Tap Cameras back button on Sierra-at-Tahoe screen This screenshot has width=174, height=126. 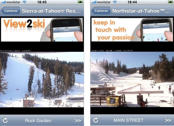tap(10, 11)
